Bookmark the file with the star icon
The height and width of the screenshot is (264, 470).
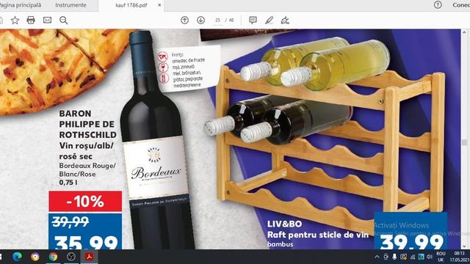pyautogui.click(x=15, y=21)
